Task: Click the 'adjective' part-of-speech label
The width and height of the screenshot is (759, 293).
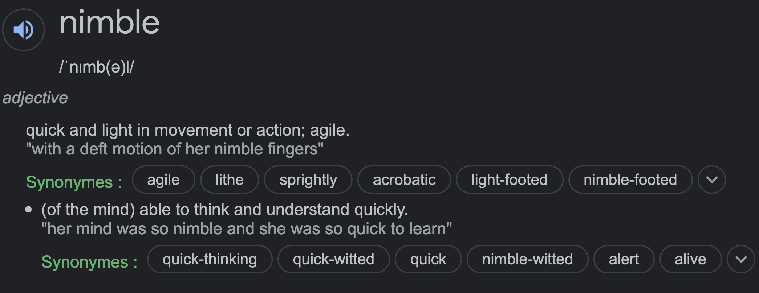Action: (35, 98)
